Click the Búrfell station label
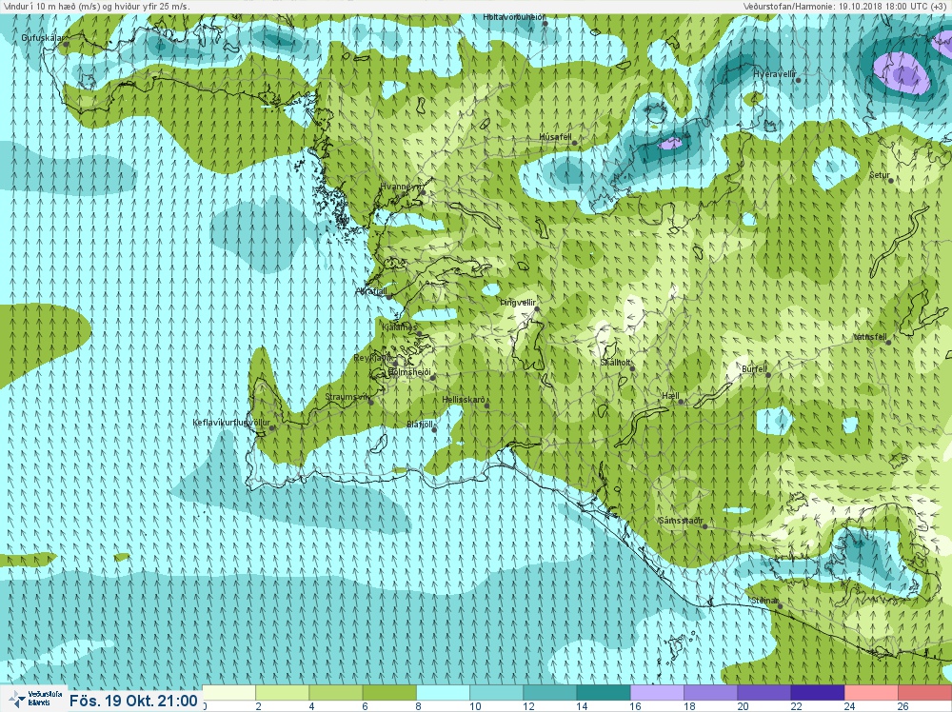952x712 pixels. [755, 369]
